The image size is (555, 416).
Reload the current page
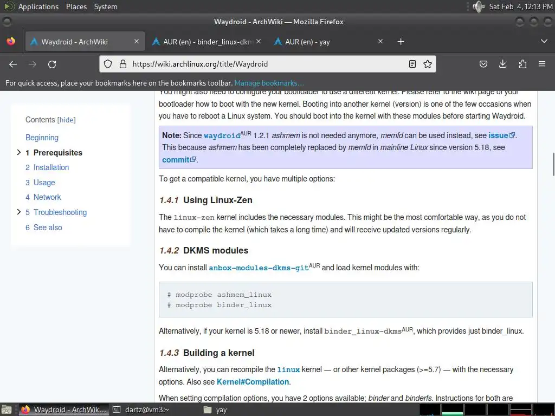click(x=52, y=64)
